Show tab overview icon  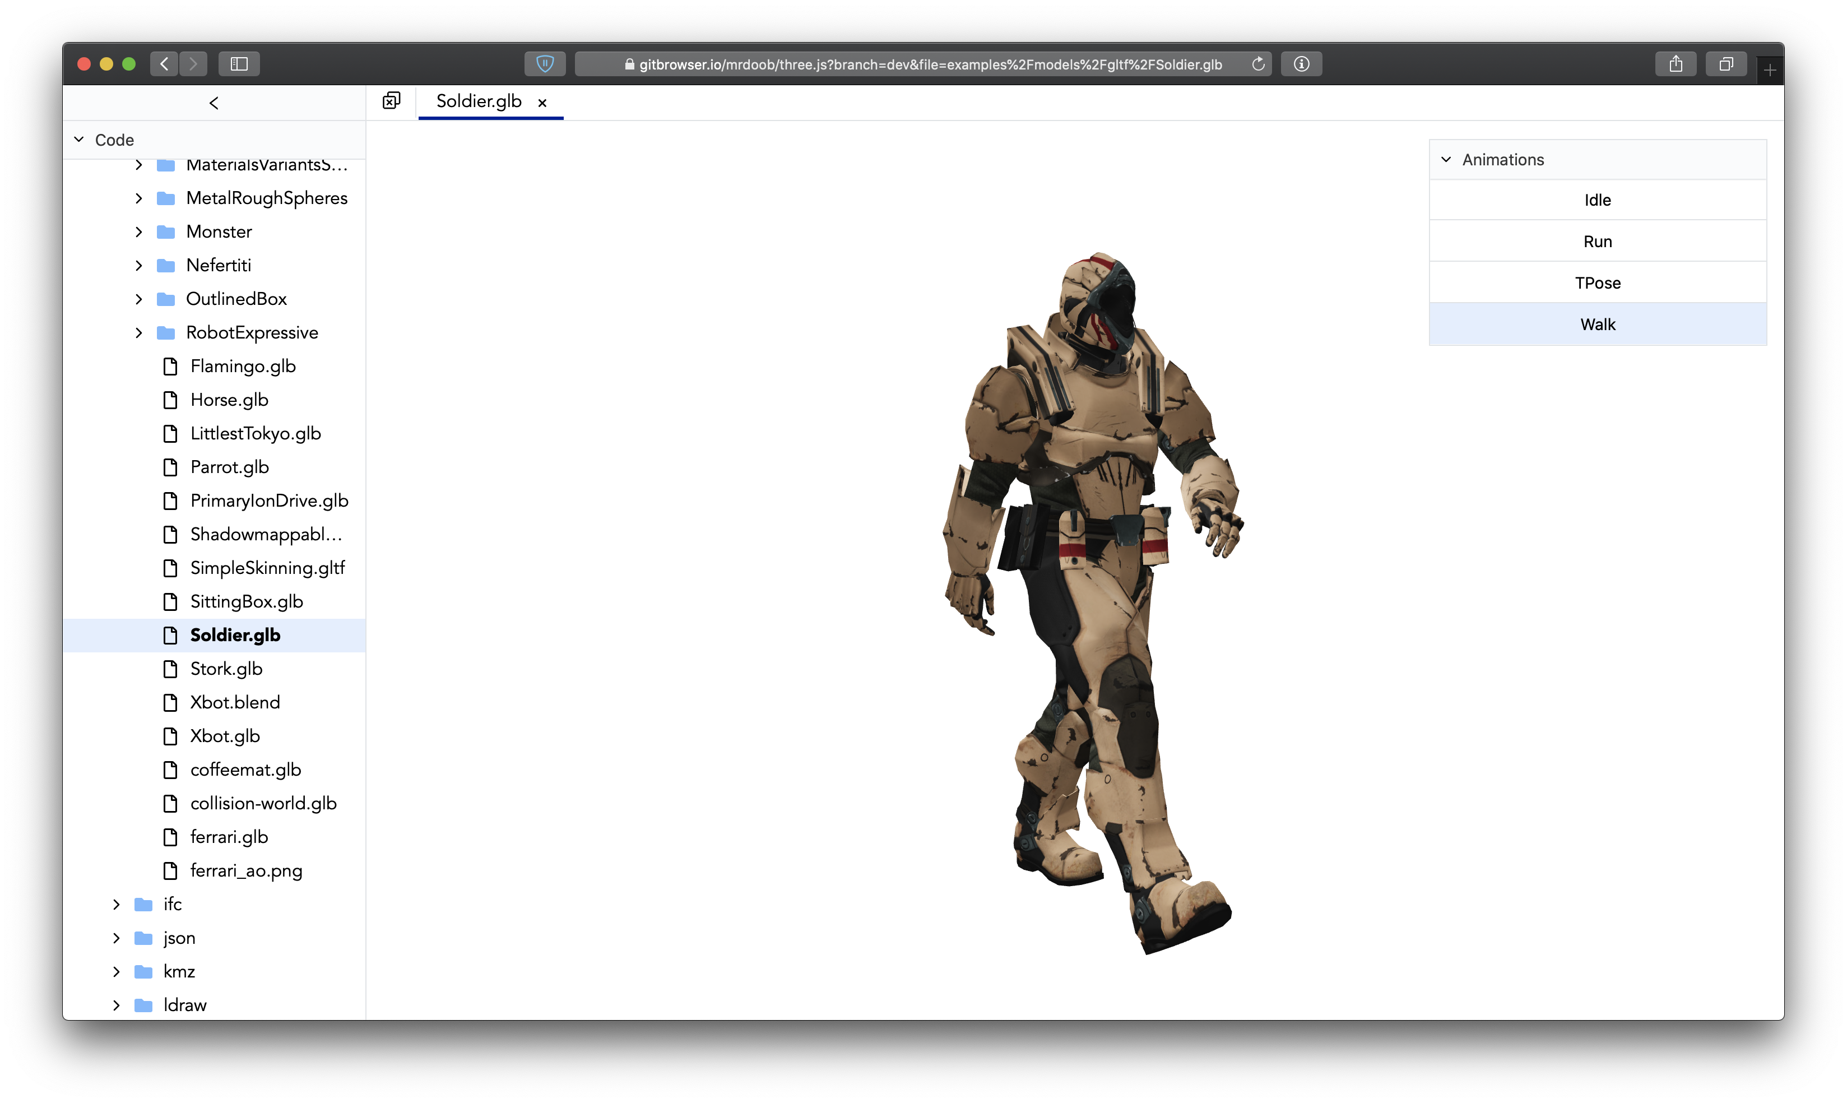[1726, 64]
